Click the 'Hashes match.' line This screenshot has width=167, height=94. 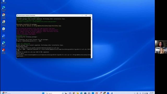(20, 54)
